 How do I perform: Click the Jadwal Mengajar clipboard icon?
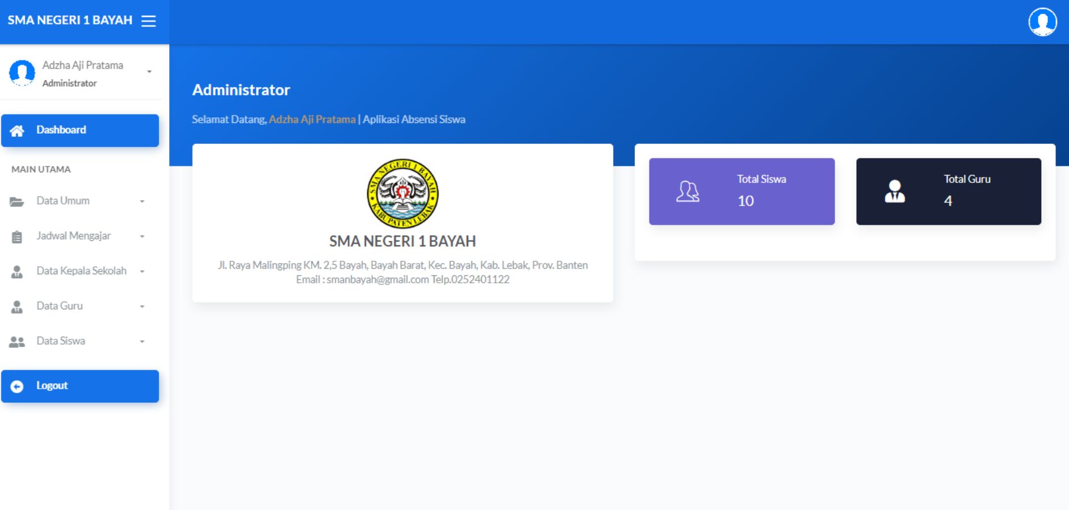17,237
